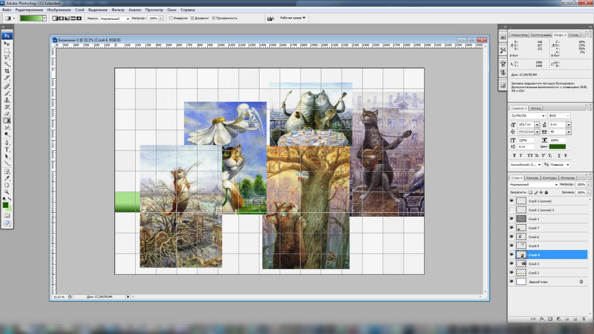Image resolution: width=594 pixels, height=334 pixels.
Task: Select the Dodge tool
Action: click(7, 134)
